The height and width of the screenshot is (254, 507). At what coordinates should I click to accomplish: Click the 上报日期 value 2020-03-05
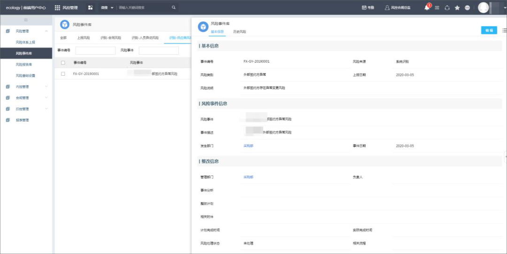pyautogui.click(x=405, y=75)
